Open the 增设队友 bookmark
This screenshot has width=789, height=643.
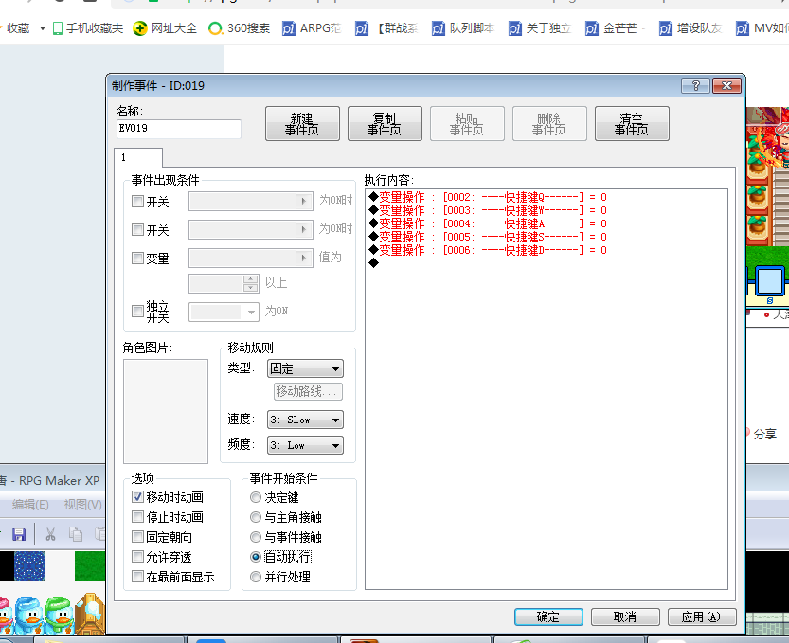pyautogui.click(x=690, y=28)
